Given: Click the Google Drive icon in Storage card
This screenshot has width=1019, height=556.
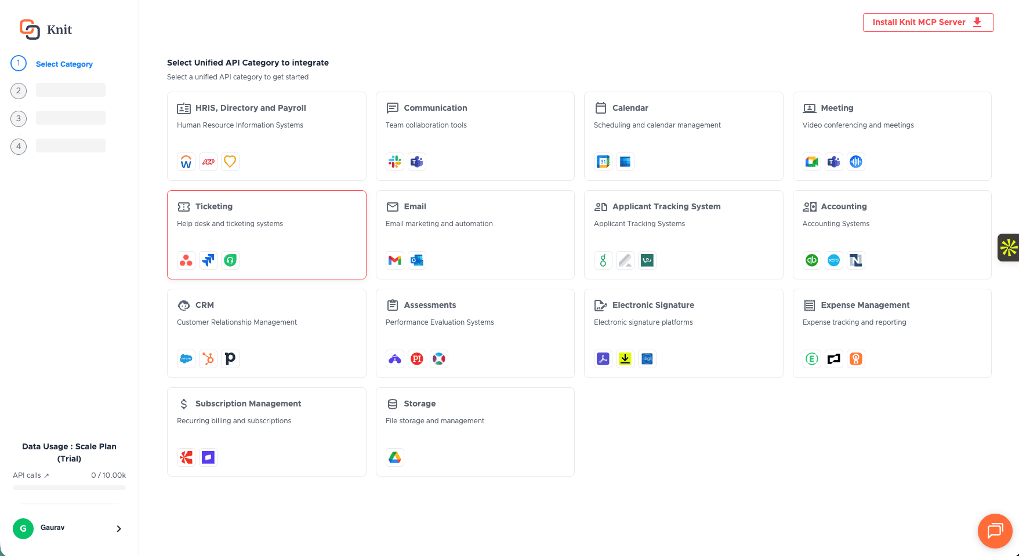Looking at the screenshot, I should pos(395,457).
